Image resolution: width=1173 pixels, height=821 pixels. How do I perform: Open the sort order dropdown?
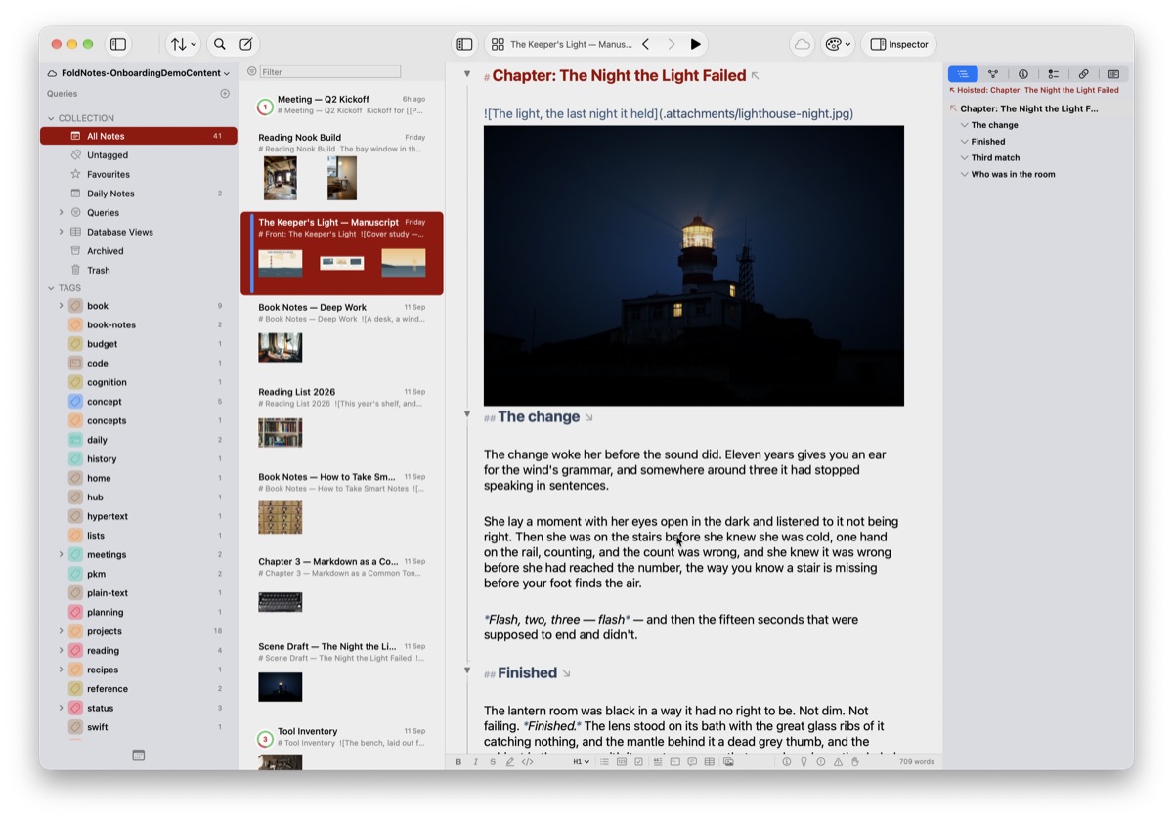click(183, 44)
